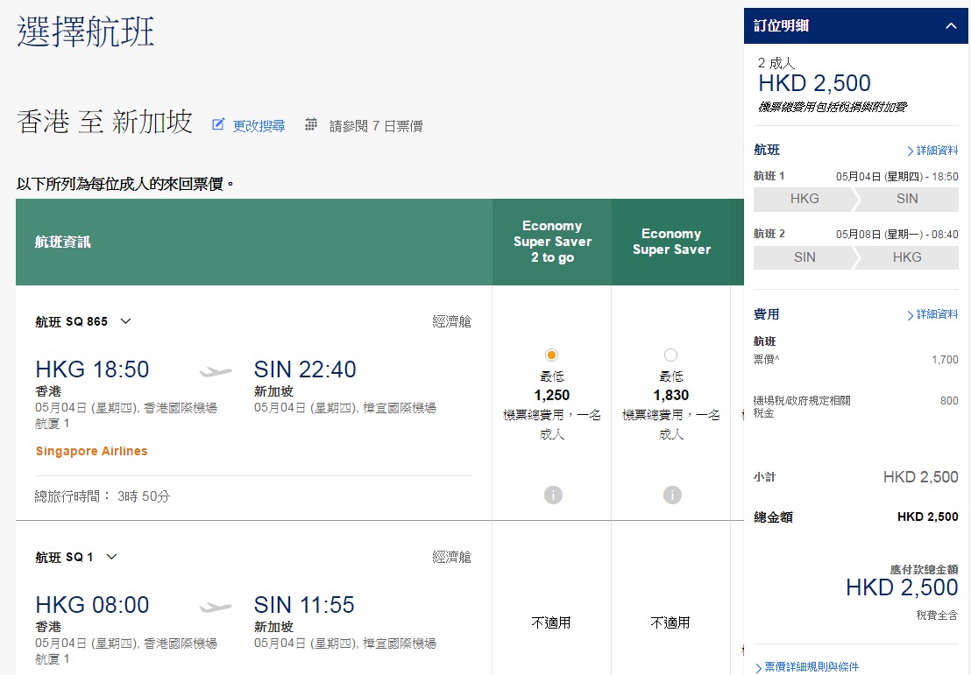This screenshot has width=971, height=675.
Task: Expand flight SQ 865 details chevron
Action: point(125,321)
